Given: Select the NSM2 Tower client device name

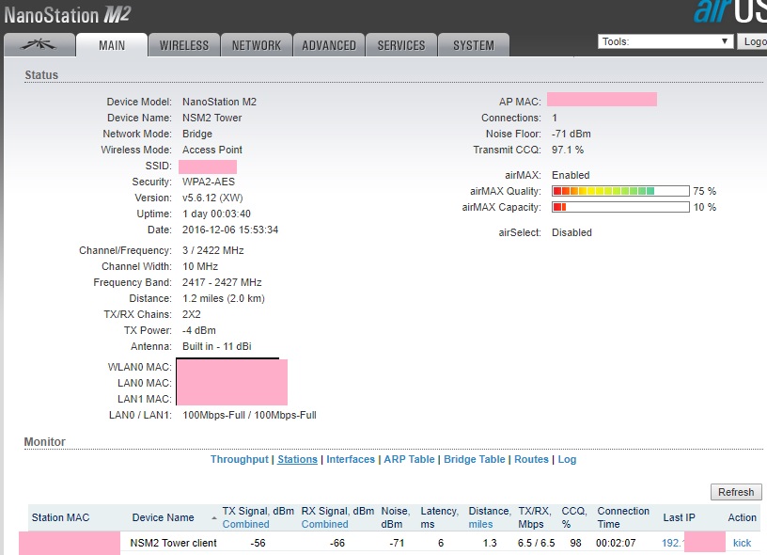Looking at the screenshot, I should 173,543.
